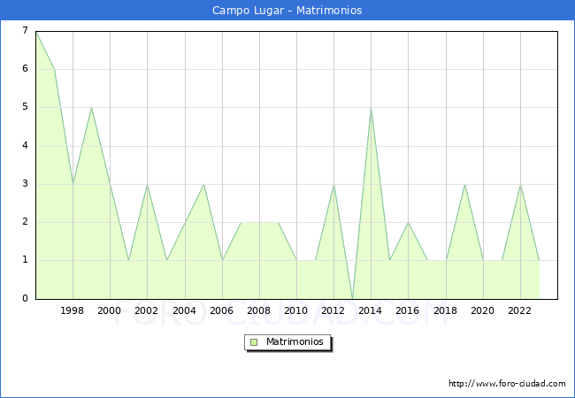Click the 7 on the y-axis
The width and height of the screenshot is (575, 398).
click(x=26, y=31)
